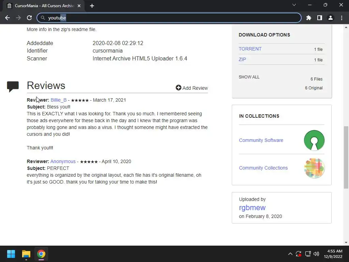Reload the current page
Screen dimensions: 349x262
pyautogui.click(x=29, y=18)
